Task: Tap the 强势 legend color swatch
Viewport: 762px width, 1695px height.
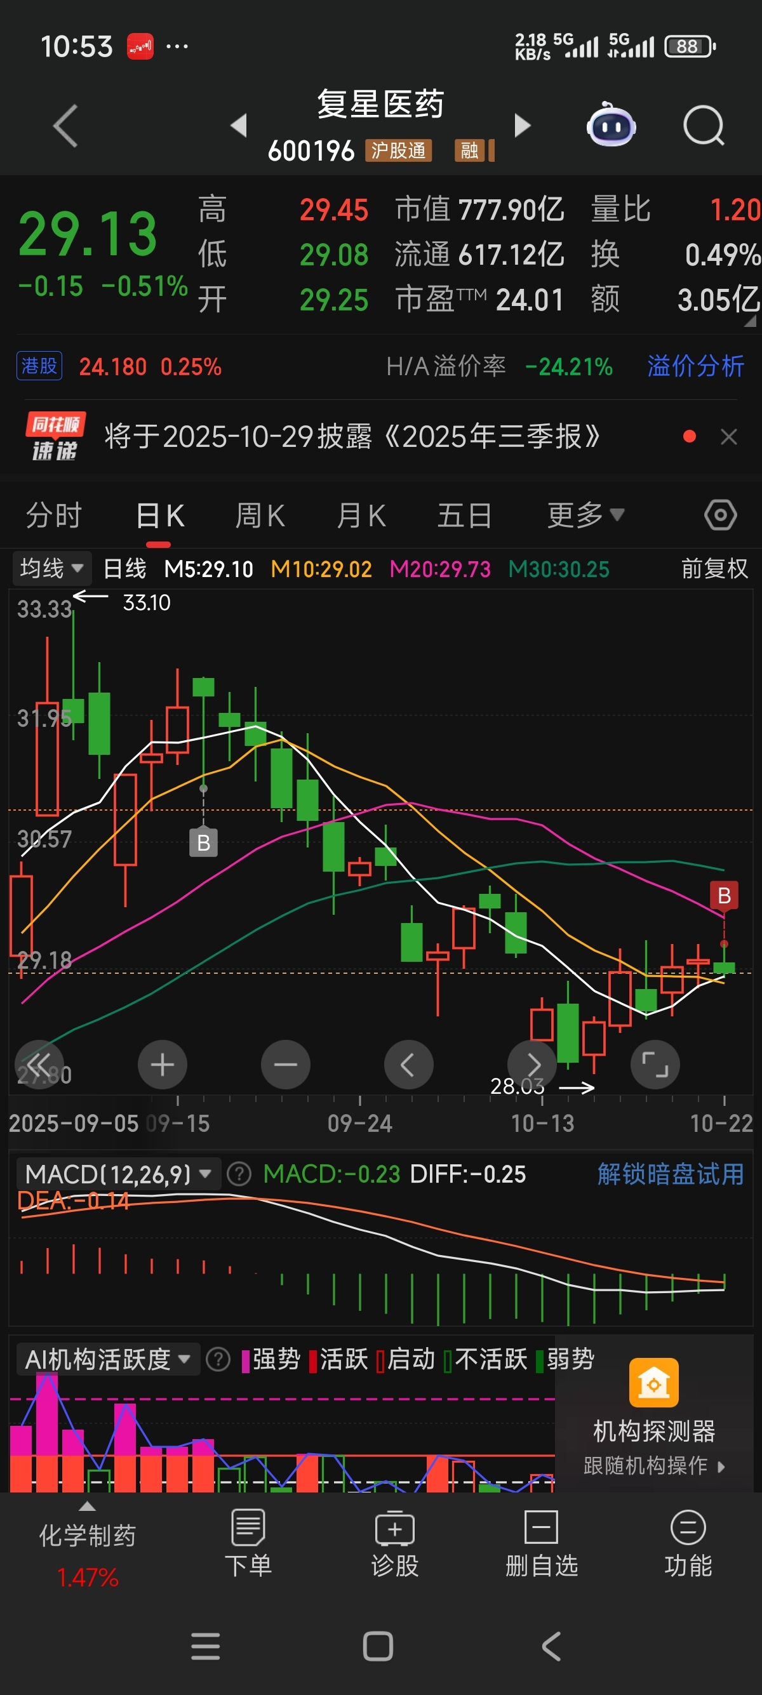Action: (x=246, y=1360)
